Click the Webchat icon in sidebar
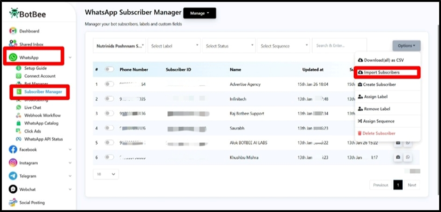 (x=13, y=189)
